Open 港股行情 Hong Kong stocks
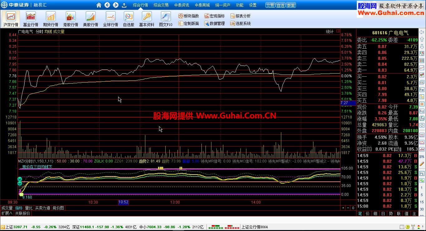This screenshot has width=426, height=231. pos(70,19)
